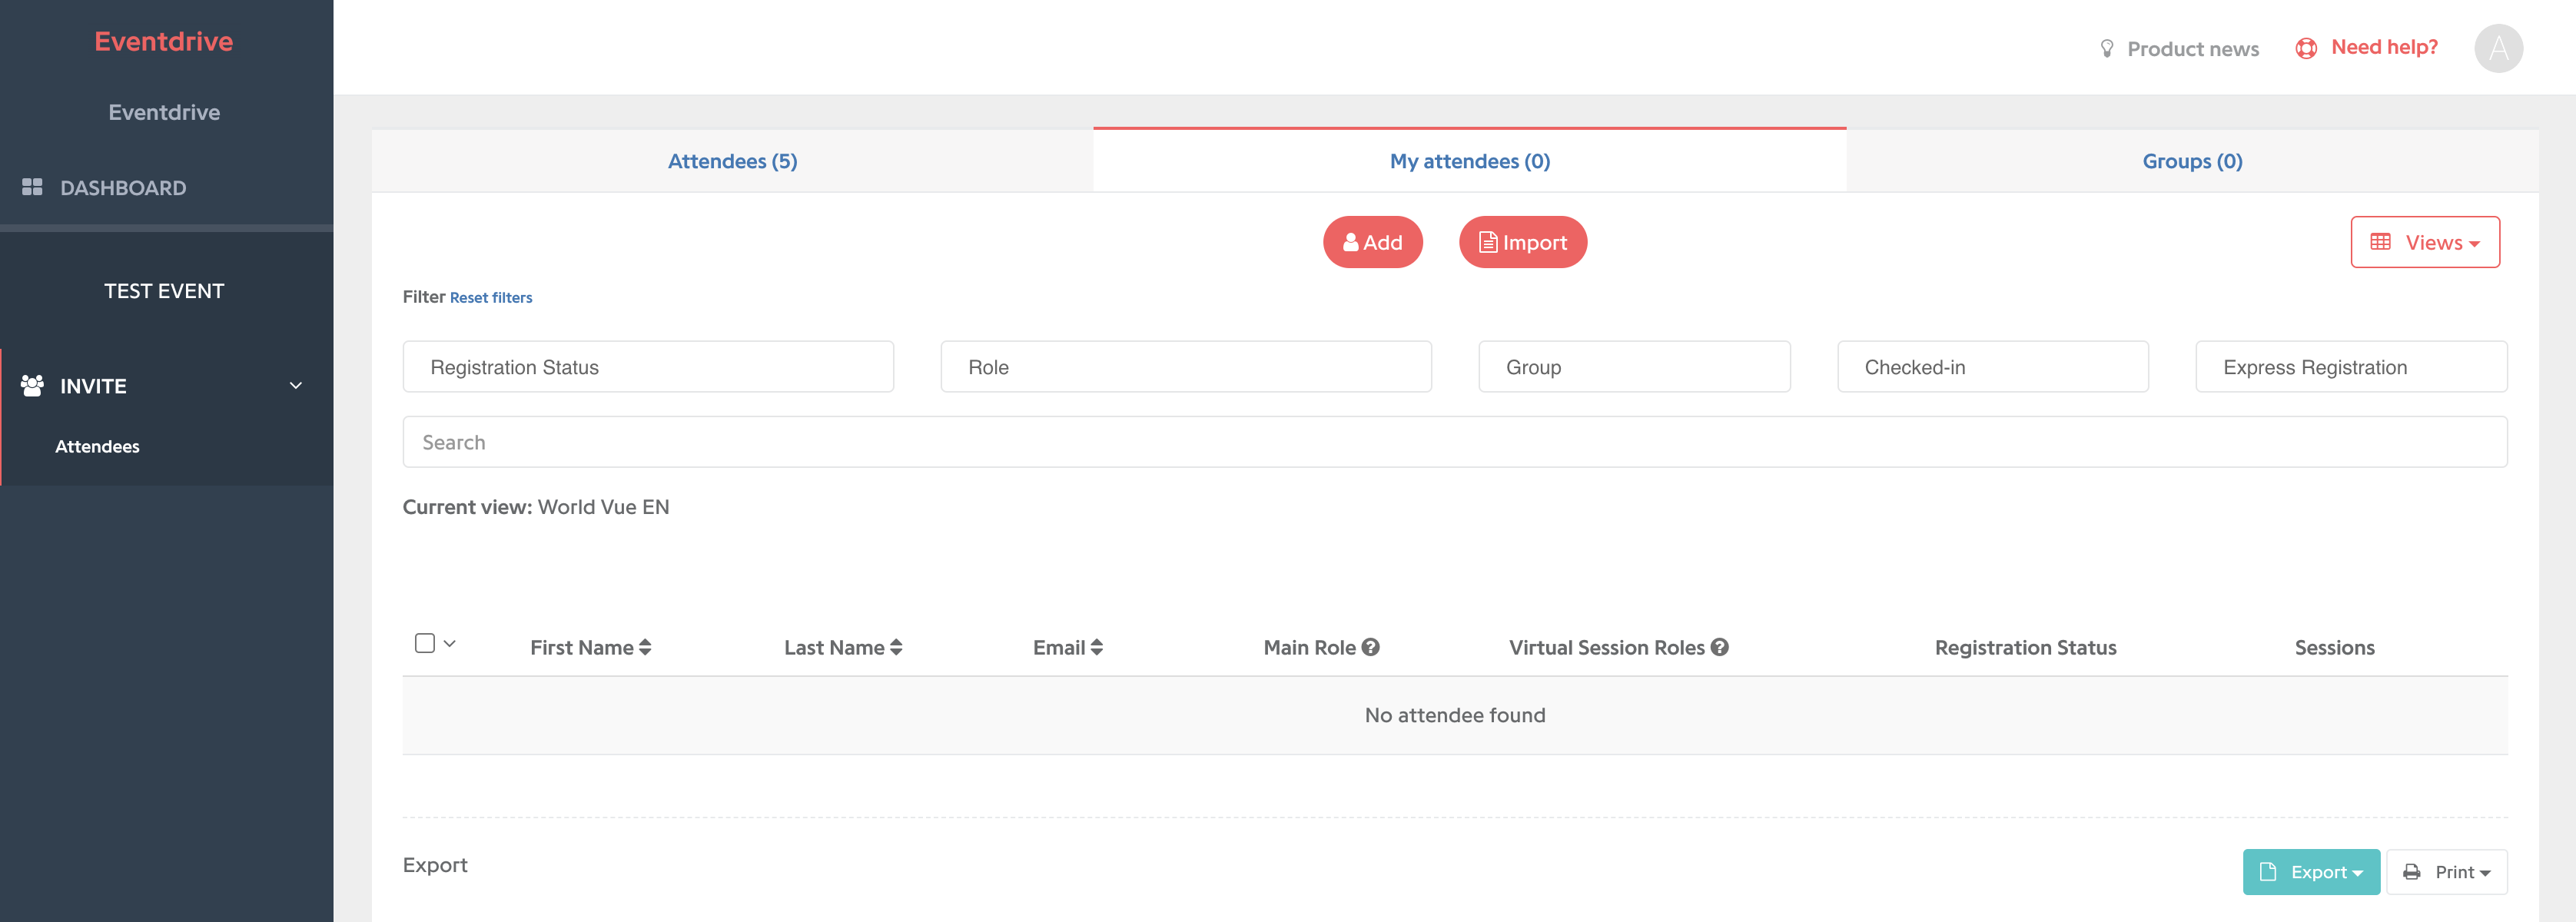Click the 'Current view: World Vue EN' text
This screenshot has height=922, width=2576.
point(536,507)
